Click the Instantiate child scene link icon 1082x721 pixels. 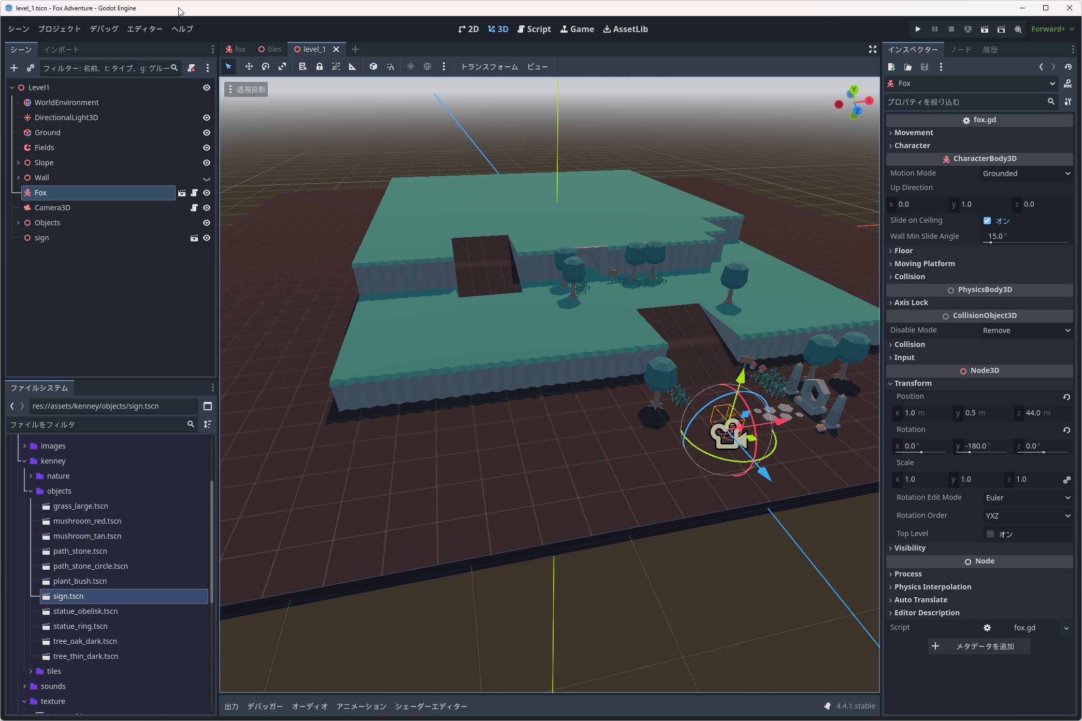coord(31,68)
